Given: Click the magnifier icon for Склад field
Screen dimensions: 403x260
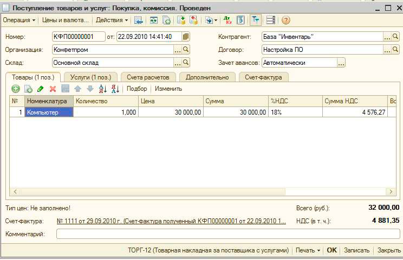Looking at the screenshot, I should (x=186, y=62).
